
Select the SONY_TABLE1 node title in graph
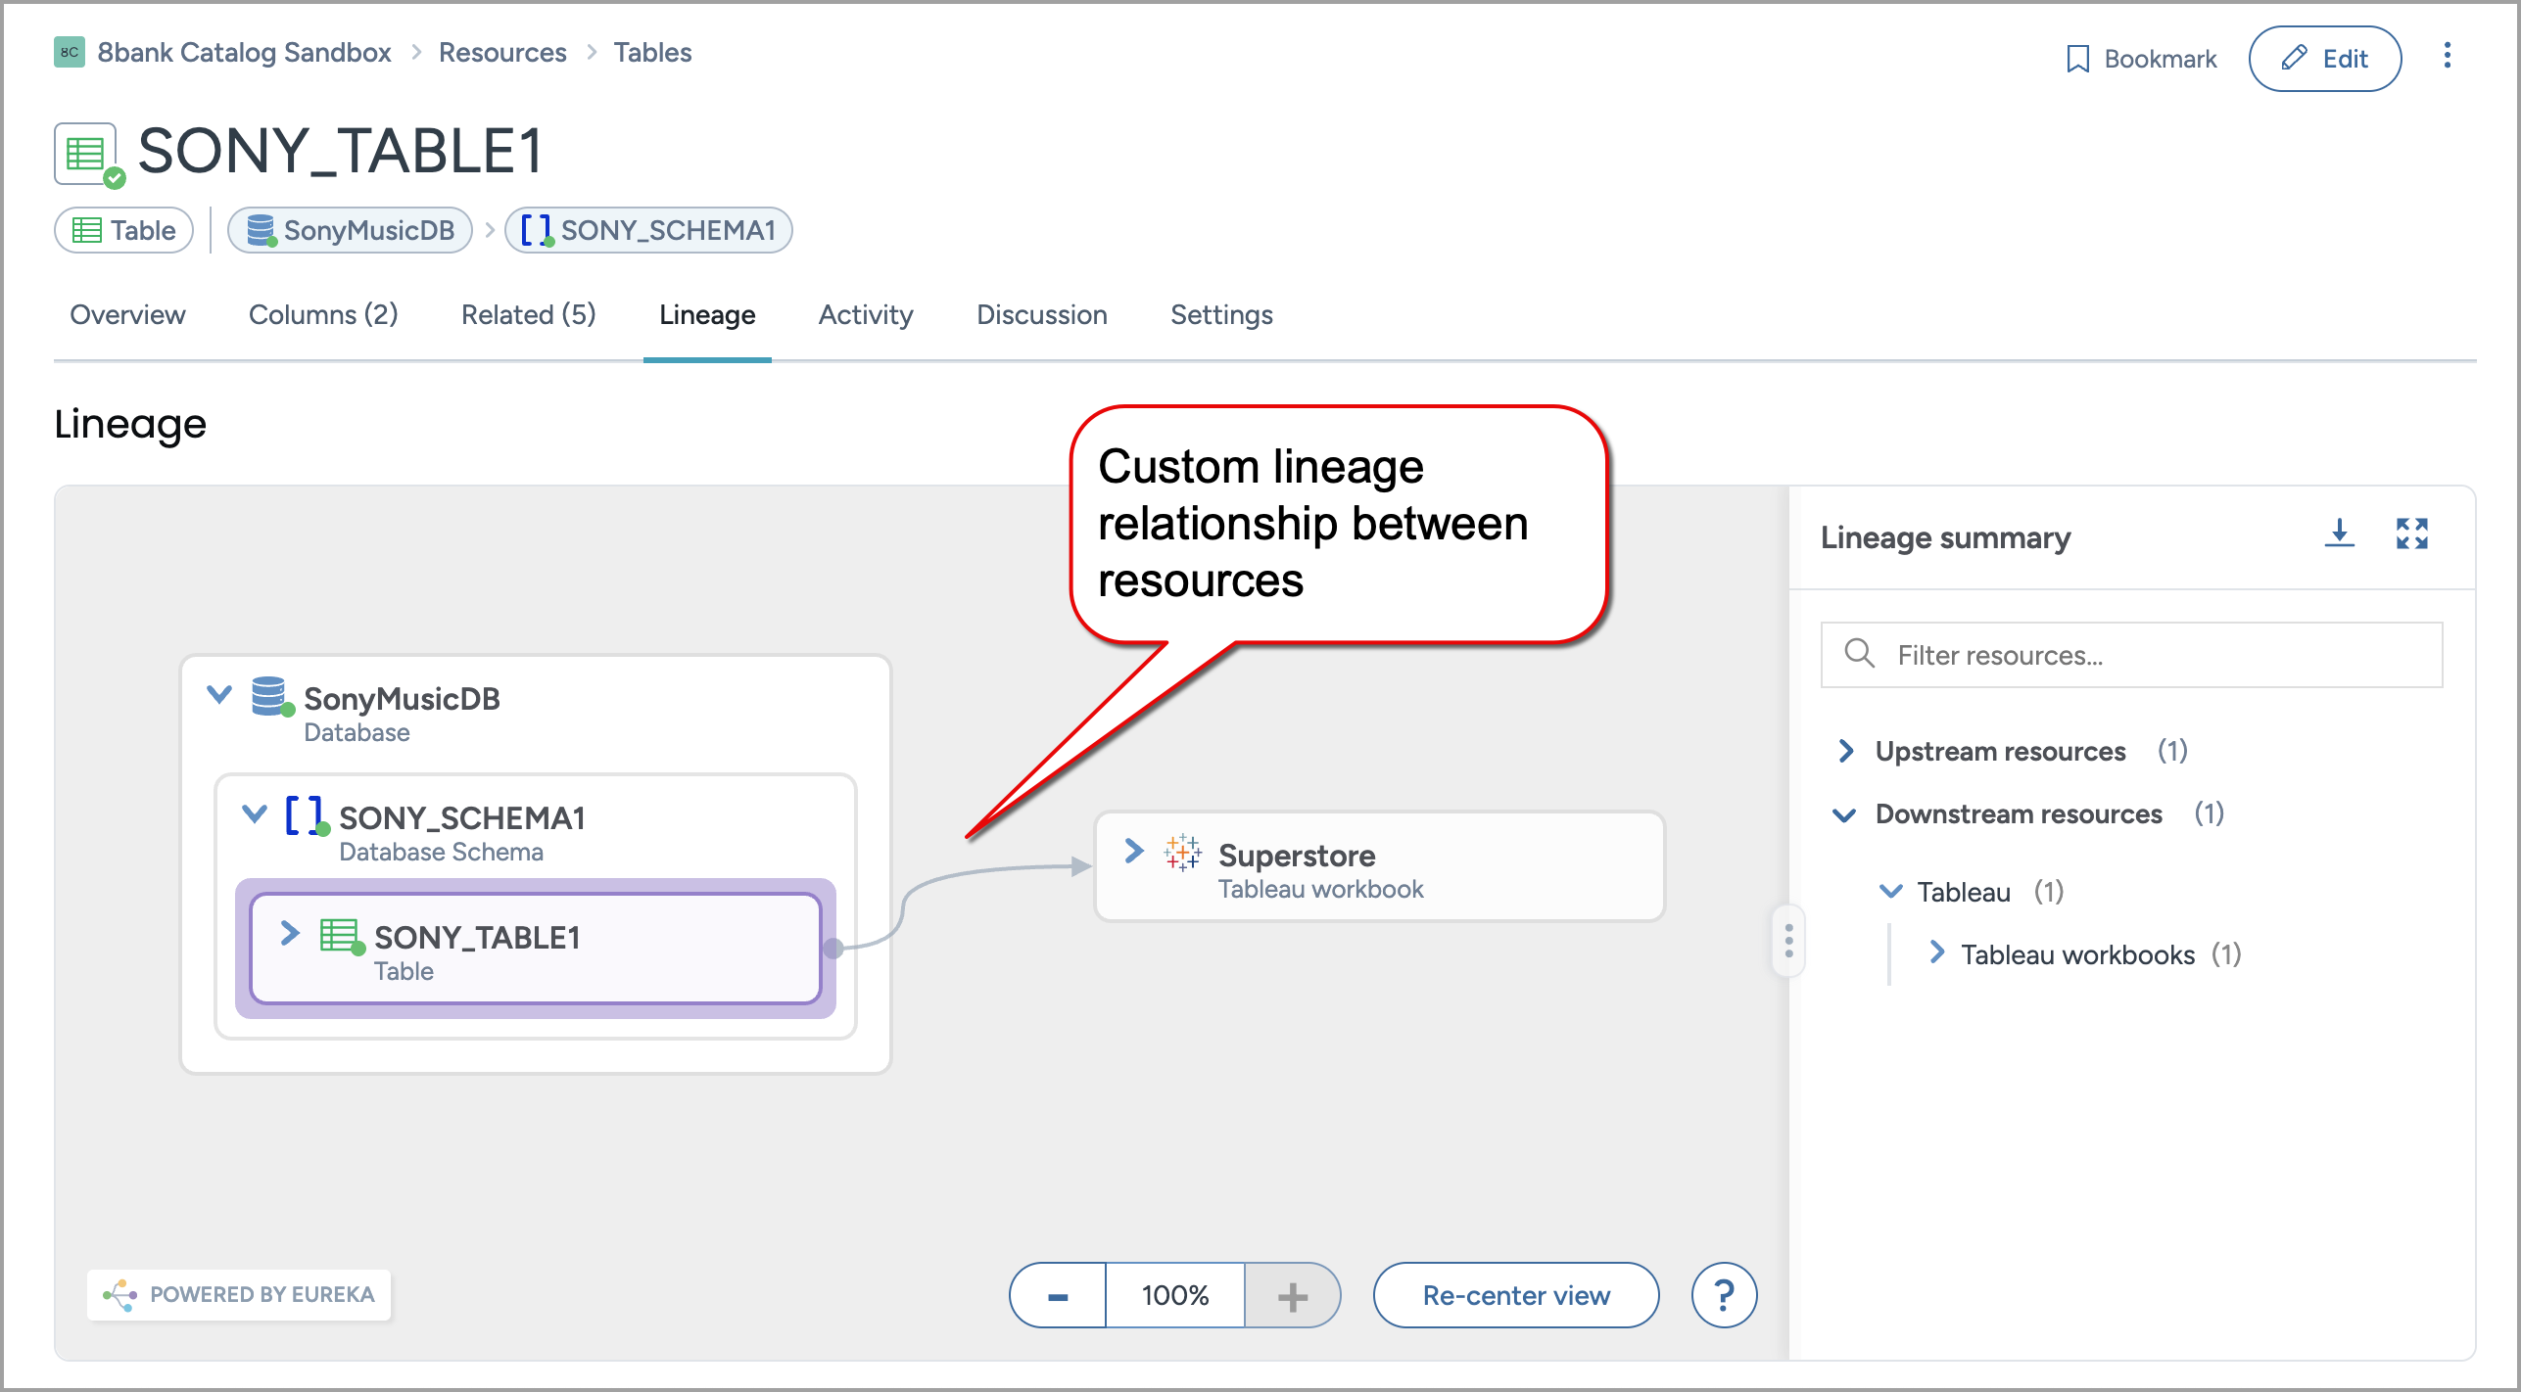(x=477, y=937)
